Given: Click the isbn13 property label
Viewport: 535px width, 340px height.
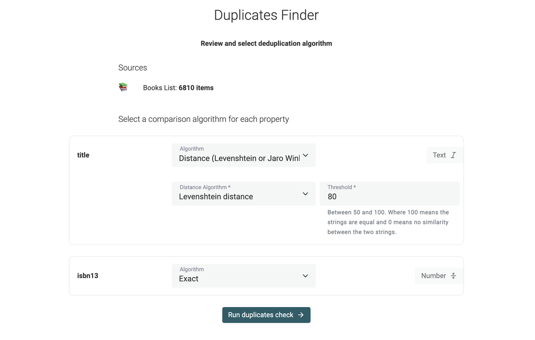Looking at the screenshot, I should [x=88, y=276].
